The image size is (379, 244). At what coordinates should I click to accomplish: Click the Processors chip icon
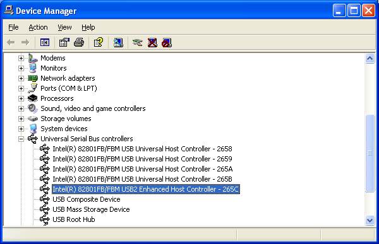[x=33, y=98]
